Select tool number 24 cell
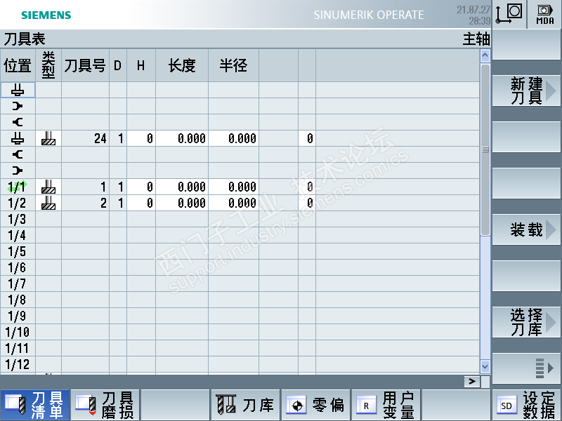562x421 pixels. pos(85,138)
